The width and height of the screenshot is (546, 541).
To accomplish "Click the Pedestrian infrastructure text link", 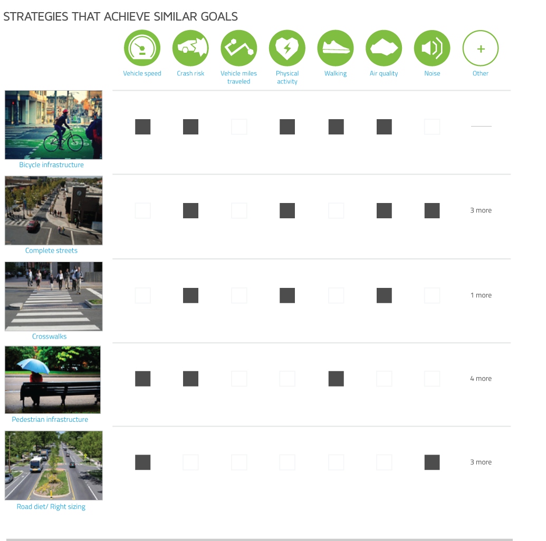I will pos(50,420).
